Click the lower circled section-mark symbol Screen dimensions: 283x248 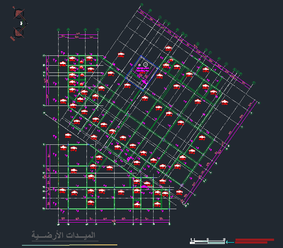19,33
